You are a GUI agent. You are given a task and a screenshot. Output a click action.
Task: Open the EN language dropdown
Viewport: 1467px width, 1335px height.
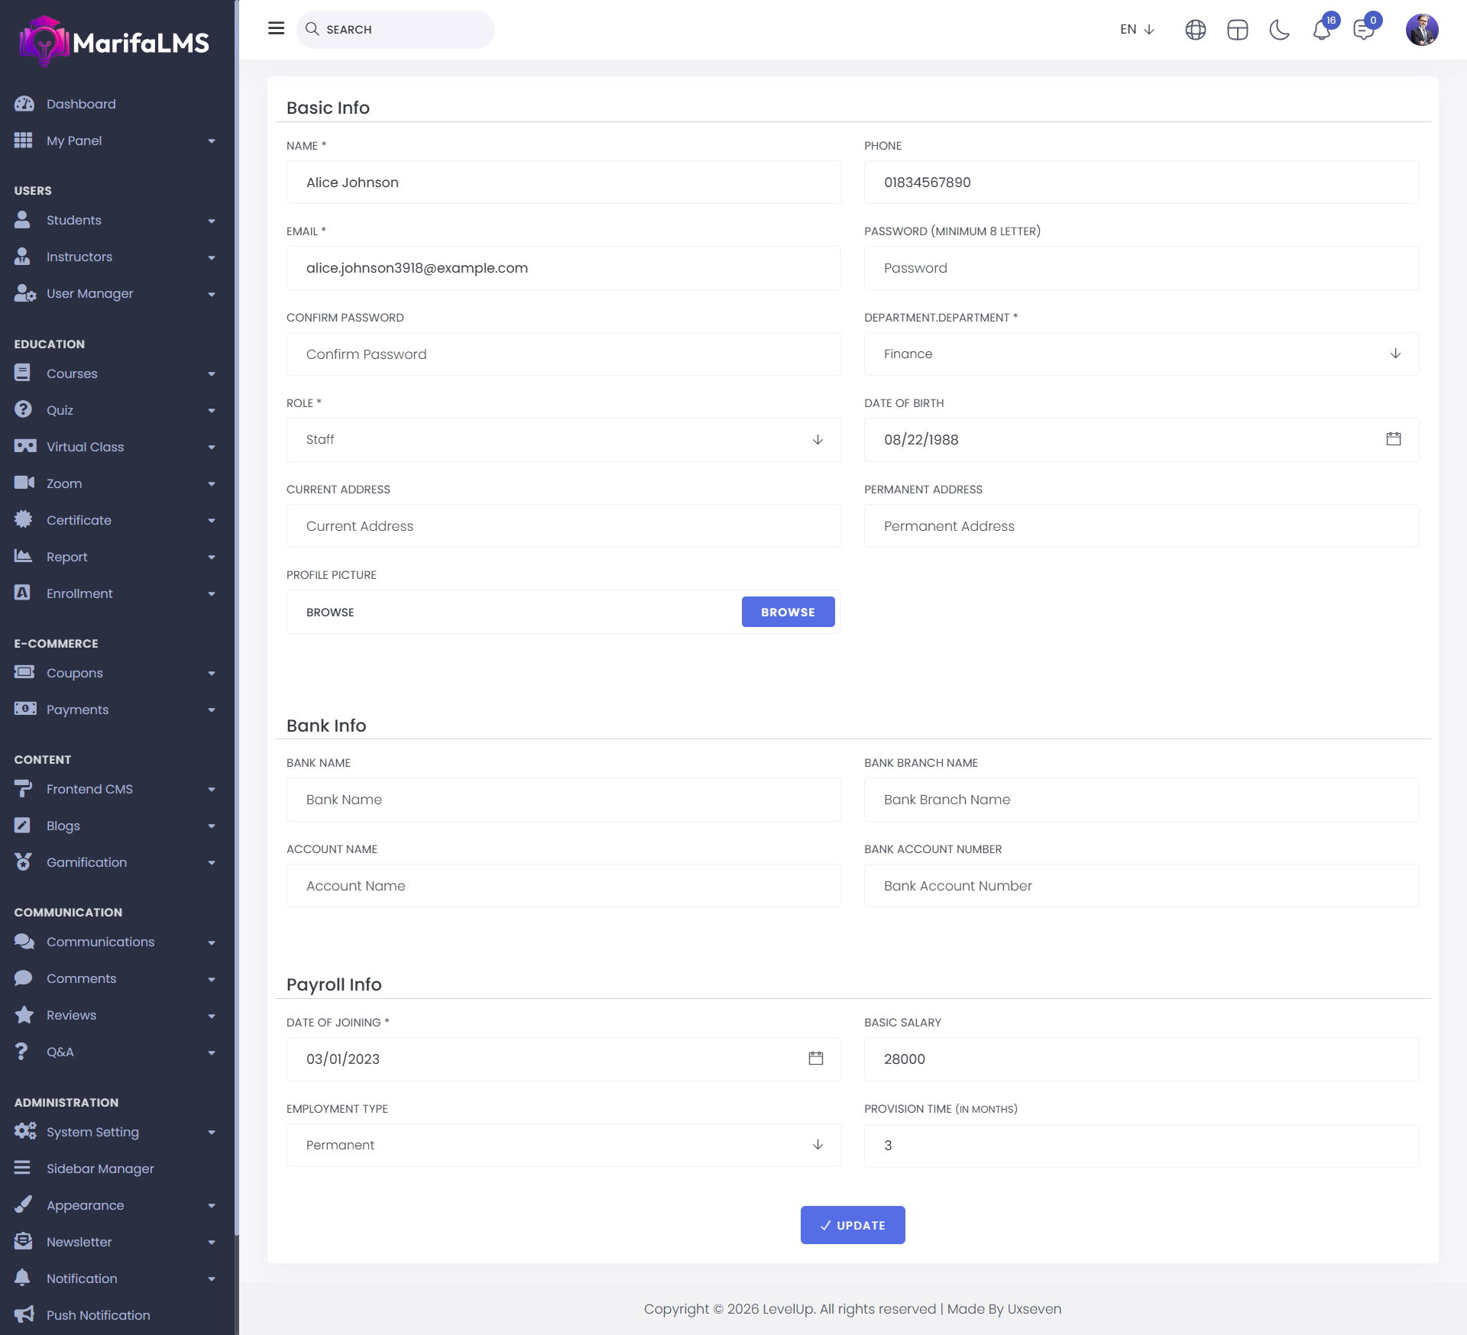click(1136, 30)
